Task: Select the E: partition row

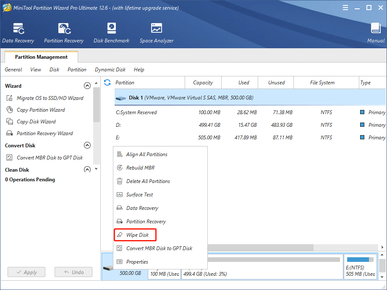Action: (250, 138)
